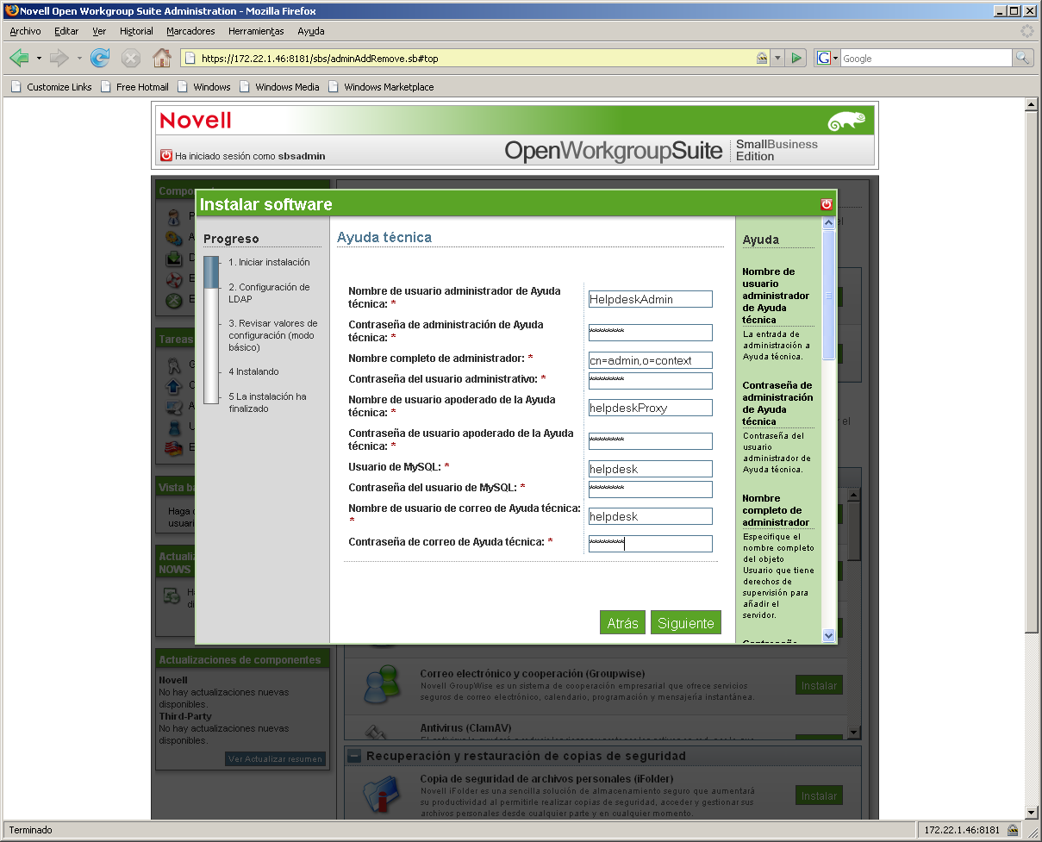Open address bar URL history dropdown
Viewport: 1042px width, 842px height.
(x=777, y=58)
